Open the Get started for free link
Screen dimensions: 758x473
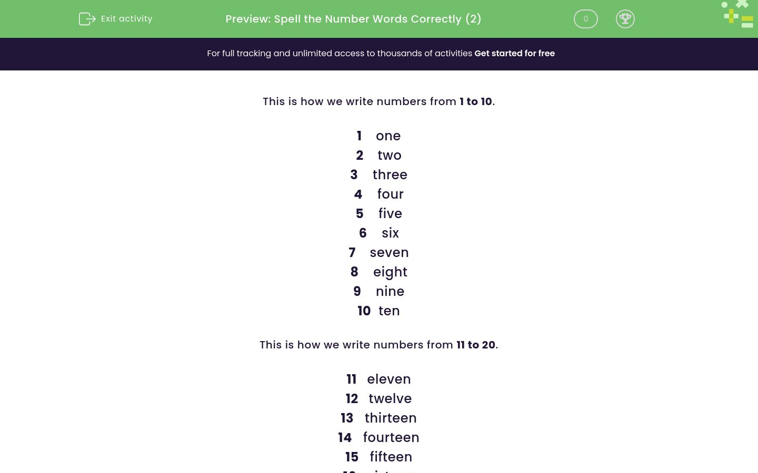(514, 53)
